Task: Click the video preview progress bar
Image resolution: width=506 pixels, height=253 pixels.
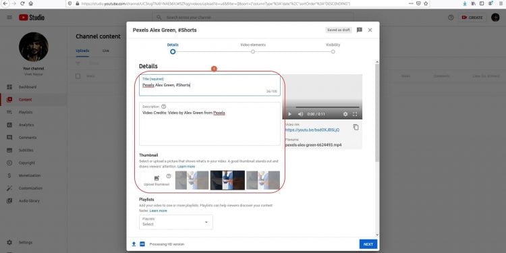Action: click(327, 107)
